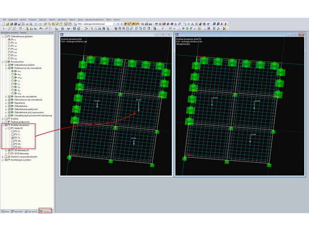
Task: Select the Charakterystyki powierzchni izotropowej item
Action: (33, 115)
